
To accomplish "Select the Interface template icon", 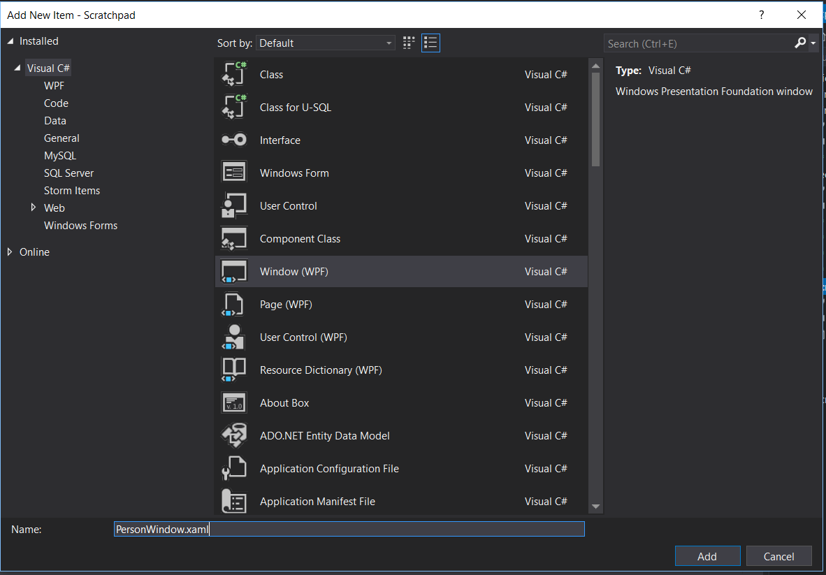I will (x=234, y=140).
